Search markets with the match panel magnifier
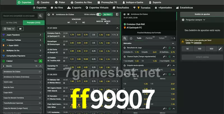The image size is (224, 114). click(x=125, y=38)
